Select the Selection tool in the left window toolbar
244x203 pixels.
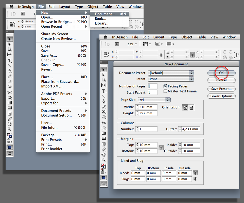(x=10, y=39)
